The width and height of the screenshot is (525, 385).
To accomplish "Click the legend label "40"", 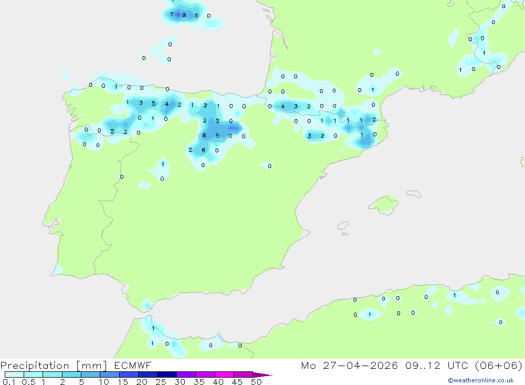I will [x=218, y=382].
